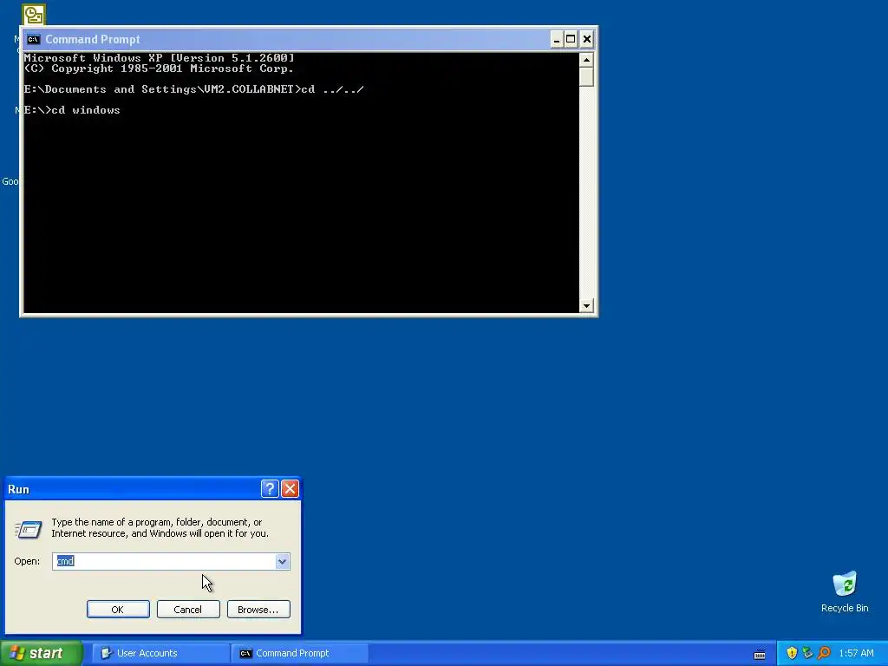Click the Command Prompt scrollbar thumb
Screen dimensions: 888x666
(x=586, y=77)
